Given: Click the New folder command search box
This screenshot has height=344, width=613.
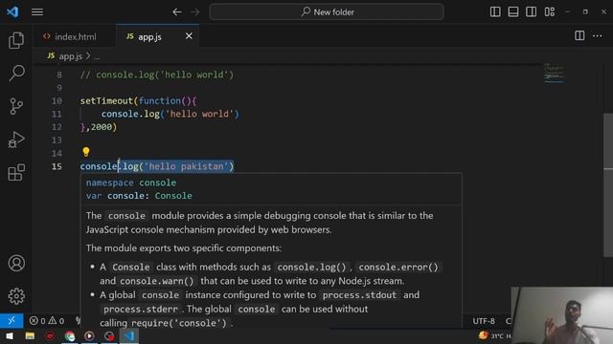Looking at the screenshot, I should pos(327,12).
